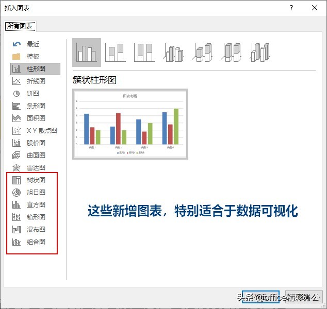327x309 pixels.
Task: Select the X Y 散点图 scatter category
Action: coord(35,131)
